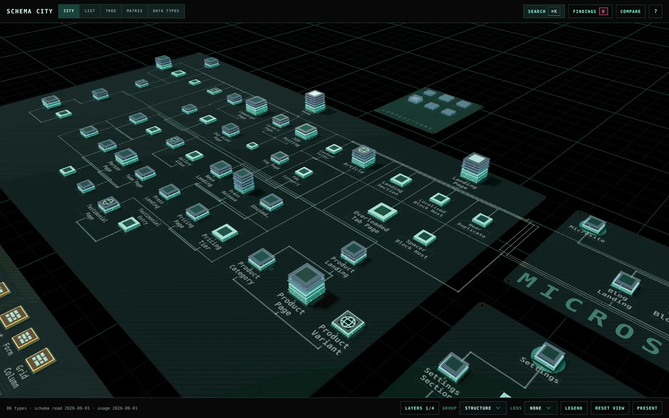
Task: Open the Data Types tab
Action: pos(166,11)
